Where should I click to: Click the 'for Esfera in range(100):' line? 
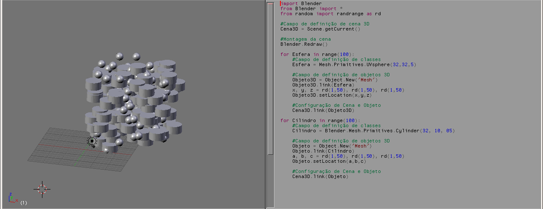pyautogui.click(x=317, y=54)
